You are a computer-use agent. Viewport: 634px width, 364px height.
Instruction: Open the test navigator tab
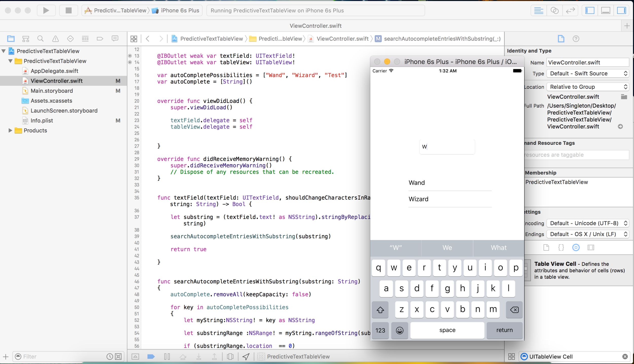[x=70, y=39]
